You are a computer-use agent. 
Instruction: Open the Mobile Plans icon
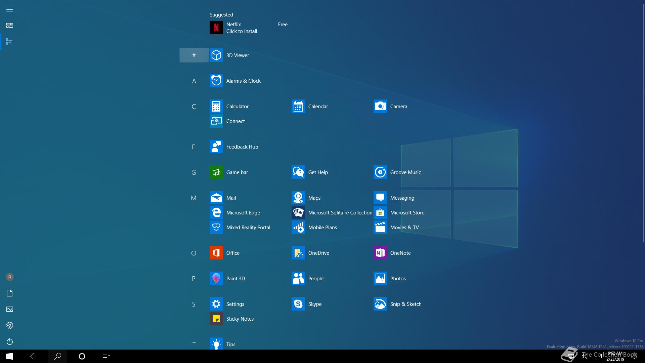tap(298, 227)
